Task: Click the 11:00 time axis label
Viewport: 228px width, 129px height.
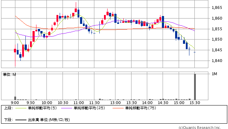Action: [79, 103]
